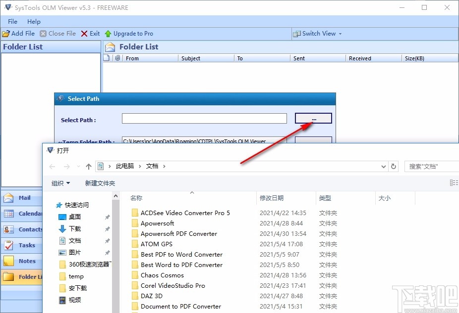Click the back arrow in the open dialog

pyautogui.click(x=52, y=166)
